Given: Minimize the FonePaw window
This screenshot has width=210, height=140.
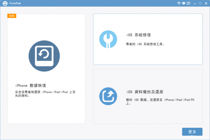Looking at the screenshot, I should tap(195, 3).
